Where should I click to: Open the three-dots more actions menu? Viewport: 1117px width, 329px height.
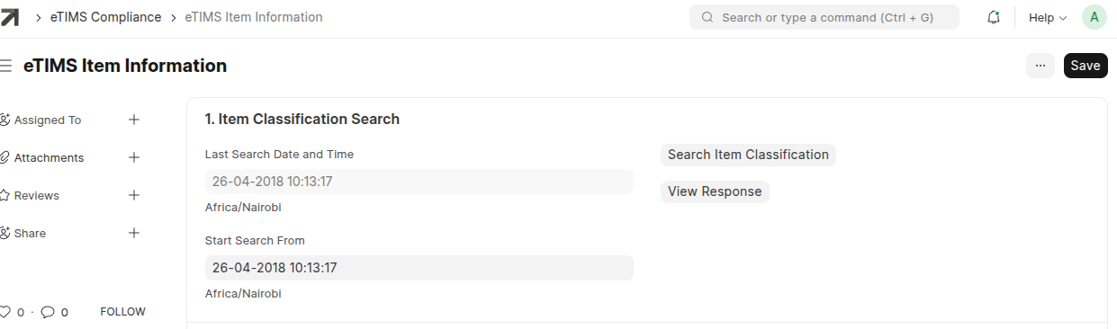tap(1040, 66)
